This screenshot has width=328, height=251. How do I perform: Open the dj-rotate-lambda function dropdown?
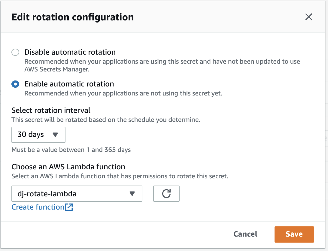77,194
